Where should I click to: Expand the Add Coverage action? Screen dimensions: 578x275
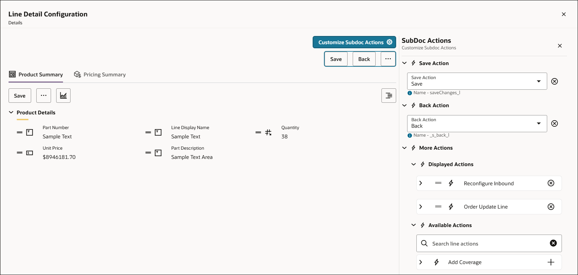point(421,262)
